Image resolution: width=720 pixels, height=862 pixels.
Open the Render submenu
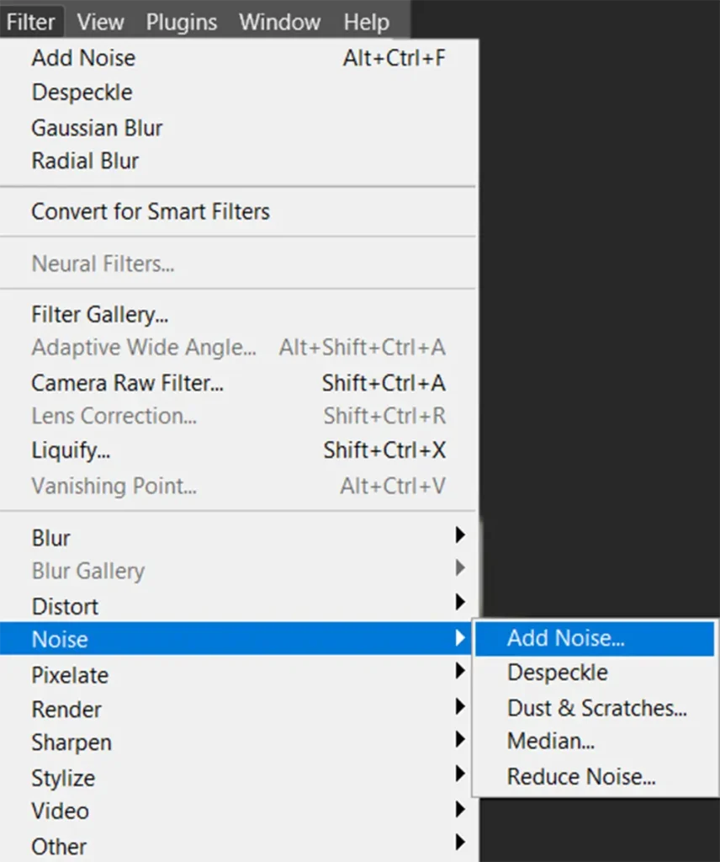pos(66,710)
